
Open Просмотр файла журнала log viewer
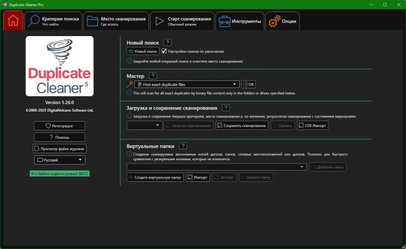(60, 149)
